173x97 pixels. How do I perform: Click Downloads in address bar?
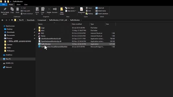pyautogui.click(x=31, y=20)
